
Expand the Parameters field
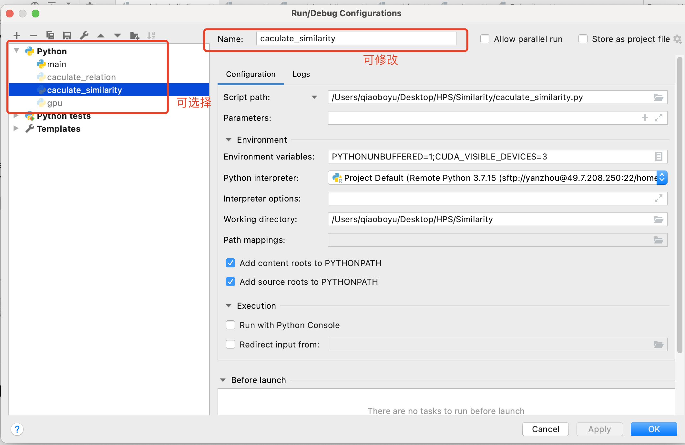pyautogui.click(x=659, y=118)
